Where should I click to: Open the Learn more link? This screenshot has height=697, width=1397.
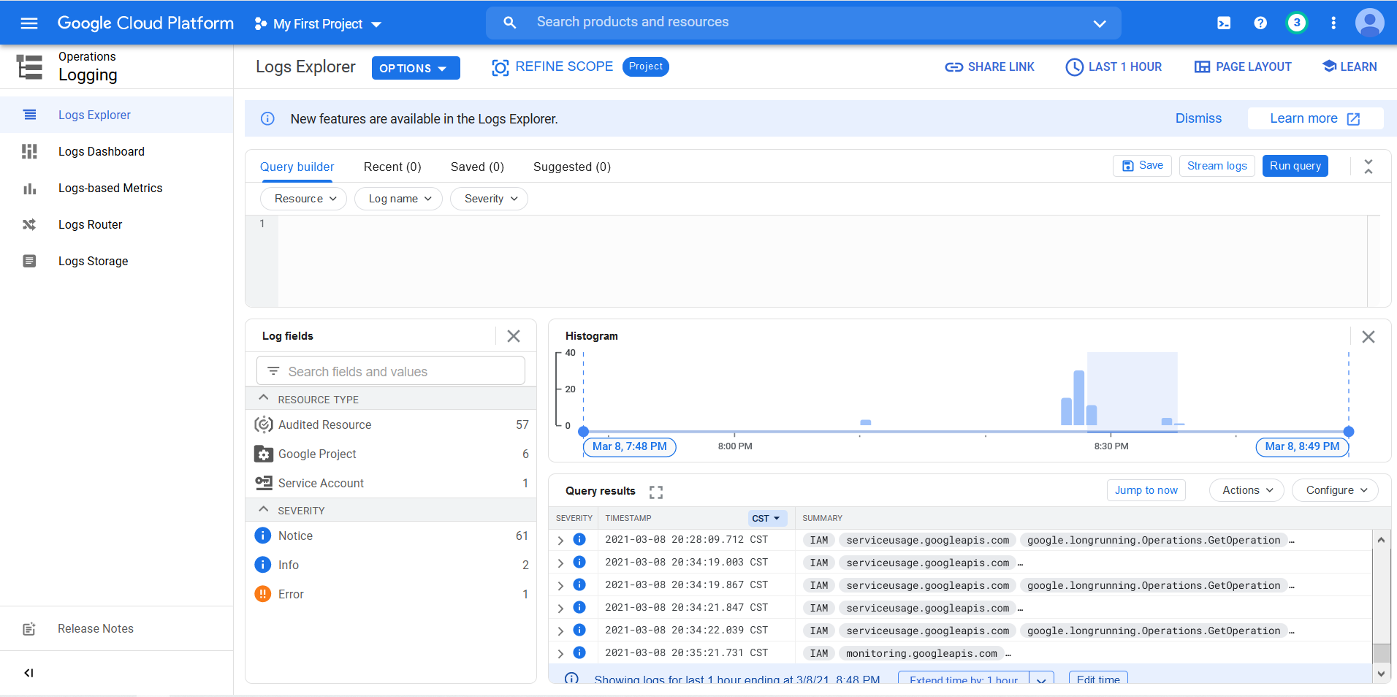pyautogui.click(x=1315, y=118)
